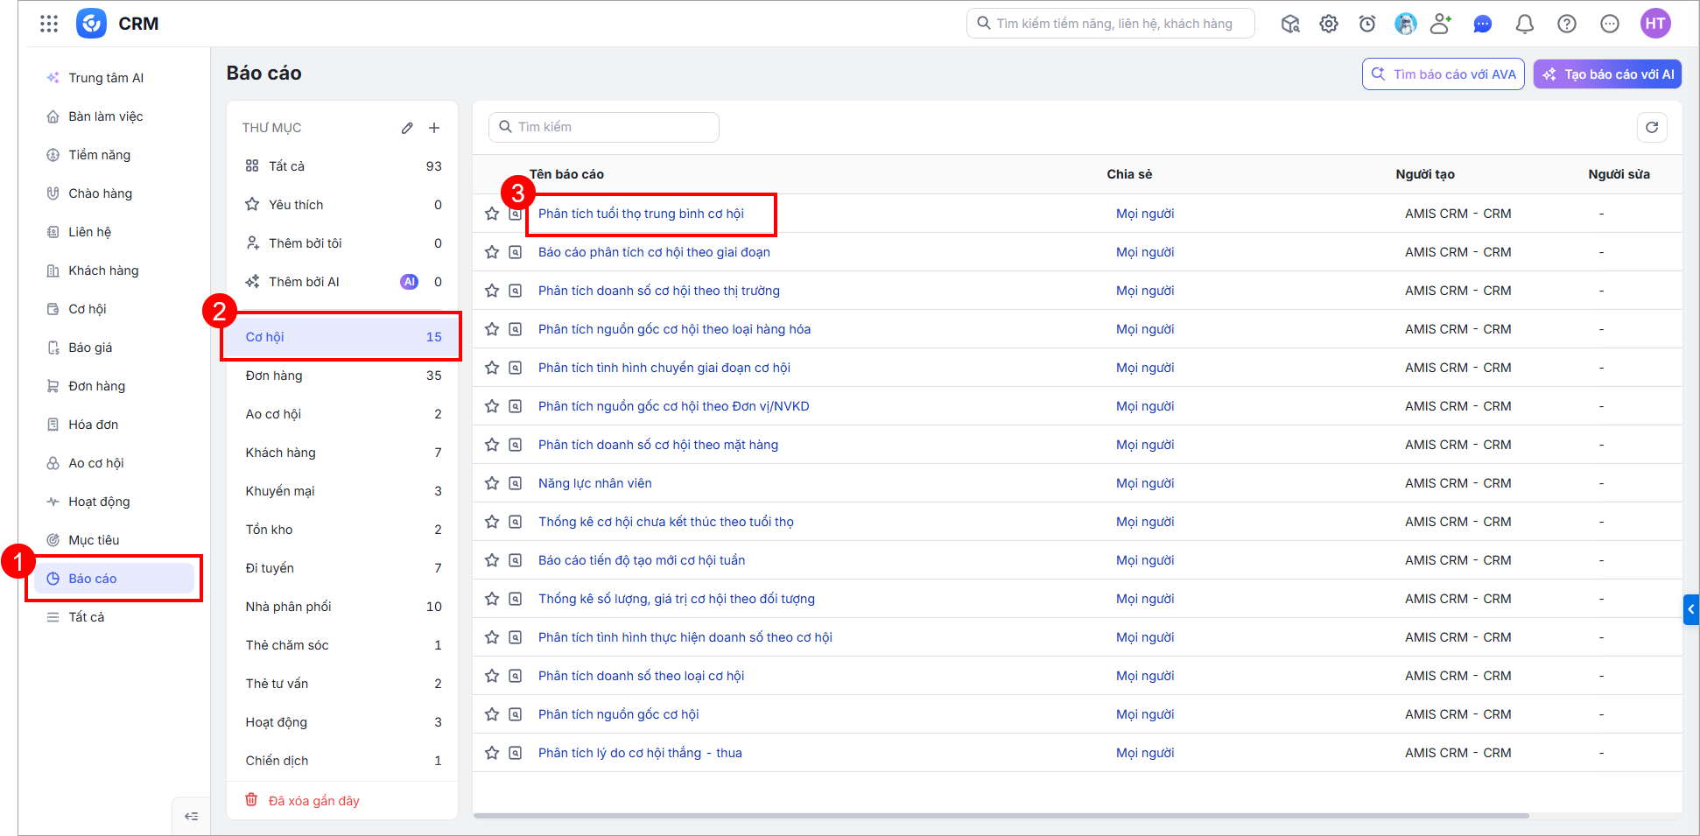1700x836 pixels.
Task: Click the refresh report list icon
Action: [1652, 127]
